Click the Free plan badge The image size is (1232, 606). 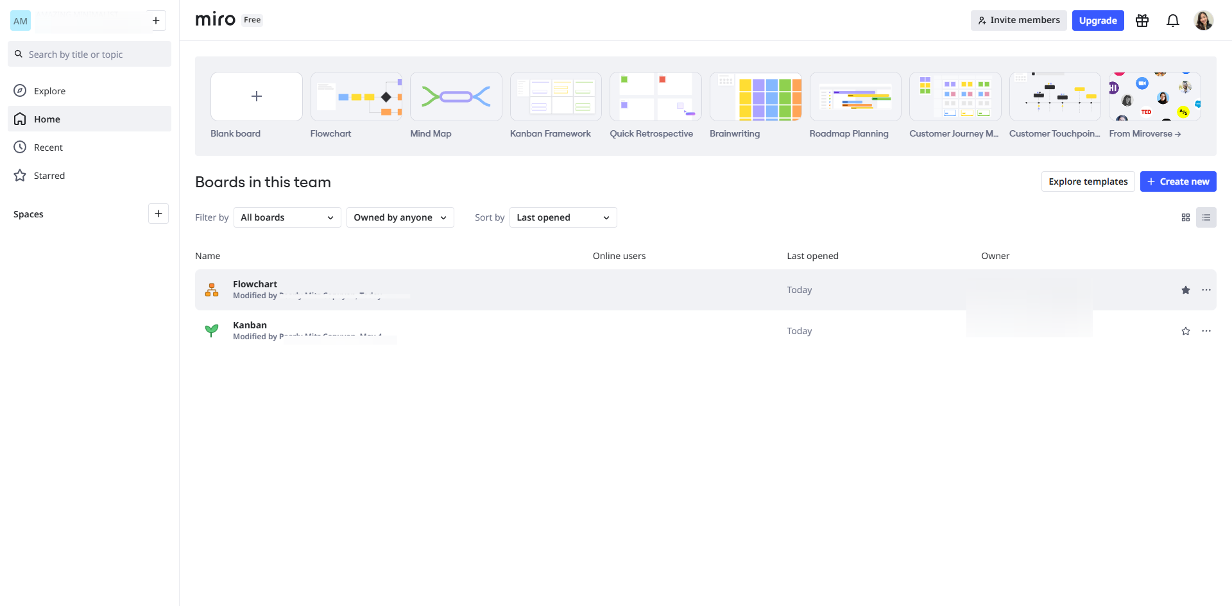click(x=252, y=20)
